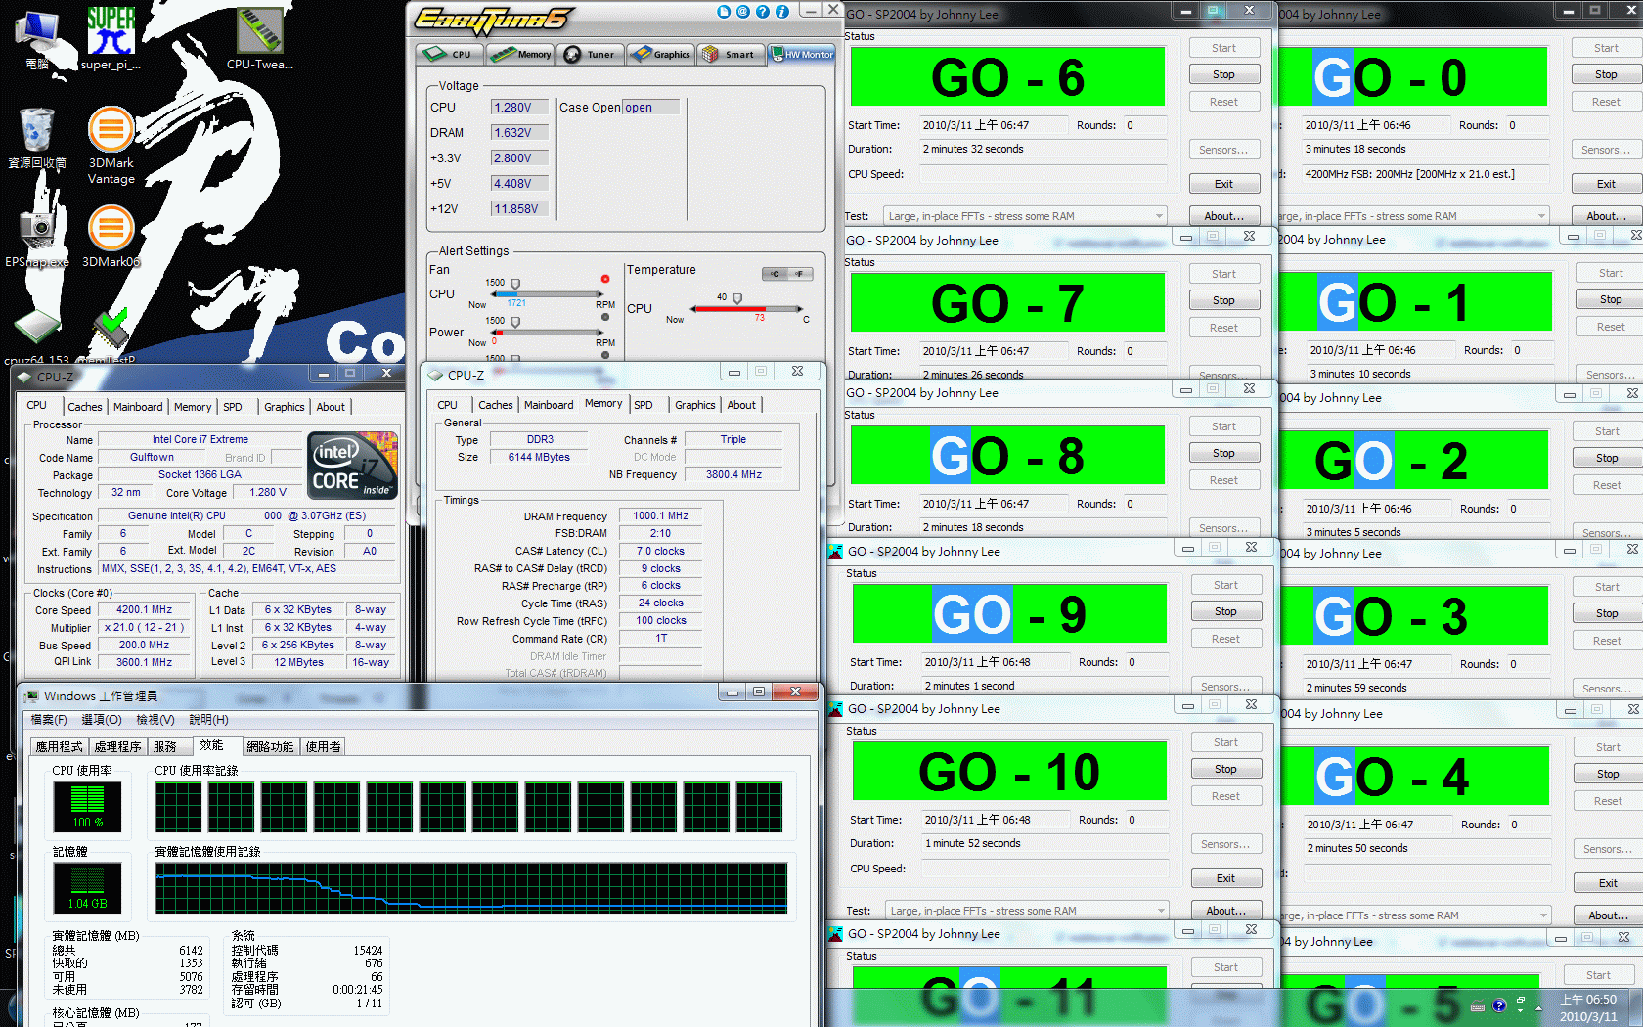
Task: Expand Test dropdown in GO - 0 window
Action: coord(1541,216)
